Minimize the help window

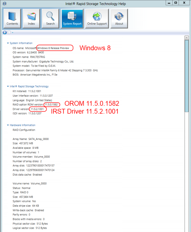(x=169, y=3)
